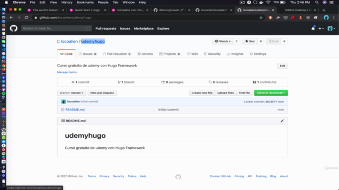The height and width of the screenshot is (190, 339).
Task: Open a new Chrome tab
Action: [x=324, y=10]
